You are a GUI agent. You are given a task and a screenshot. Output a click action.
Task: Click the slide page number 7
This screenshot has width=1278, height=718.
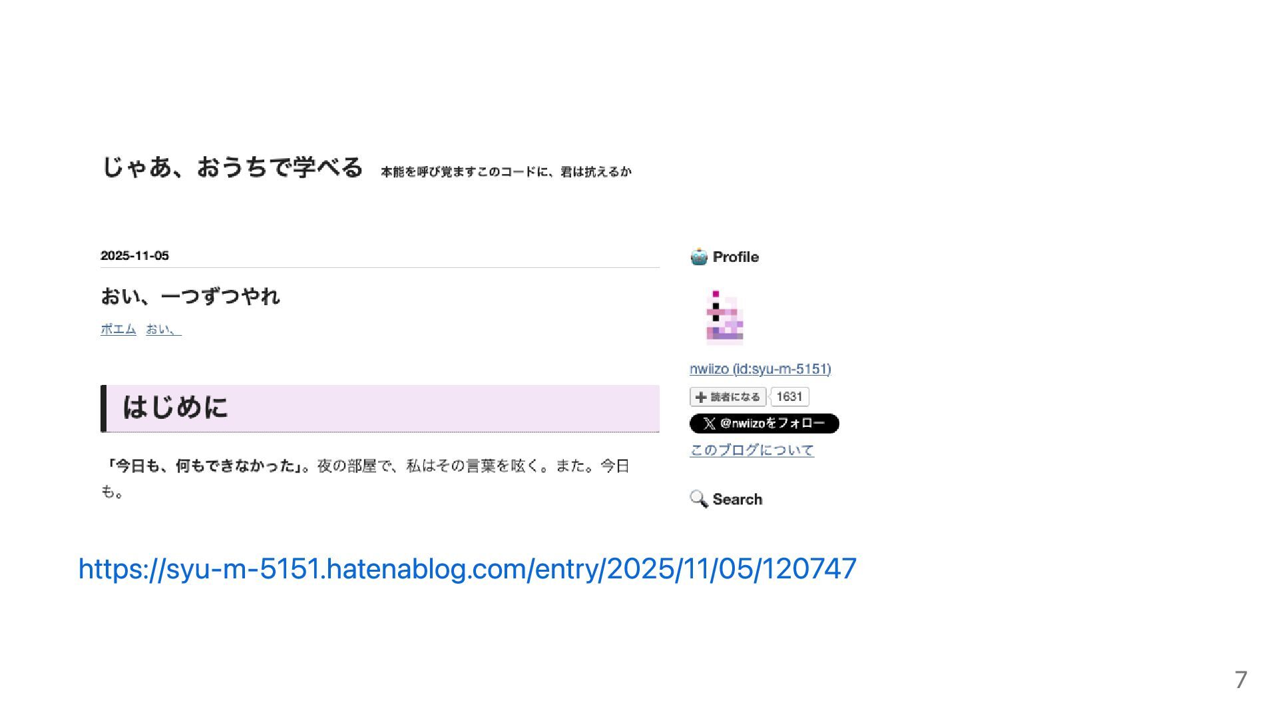1241,680
